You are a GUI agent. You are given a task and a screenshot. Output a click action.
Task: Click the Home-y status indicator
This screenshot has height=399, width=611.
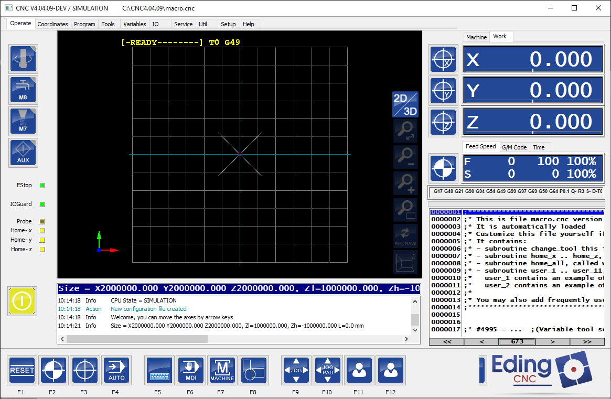pyautogui.click(x=42, y=240)
